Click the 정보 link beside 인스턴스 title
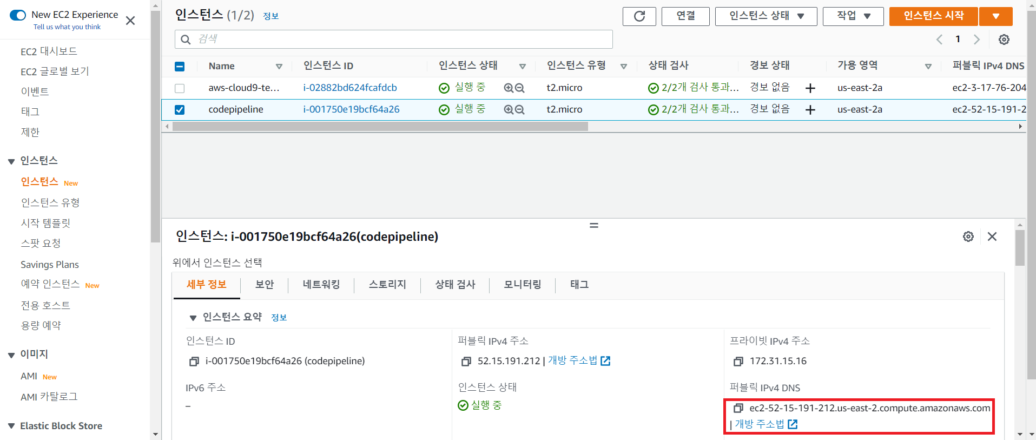 (270, 16)
